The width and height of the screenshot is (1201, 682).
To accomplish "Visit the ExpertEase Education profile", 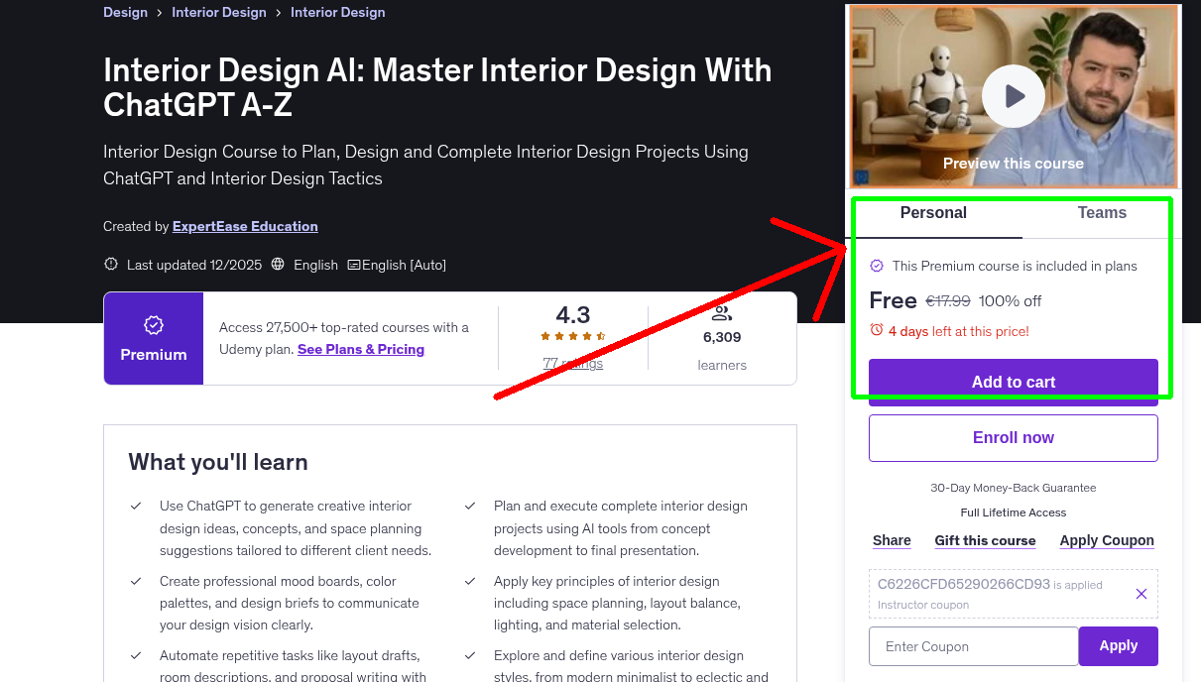I will click(x=244, y=226).
